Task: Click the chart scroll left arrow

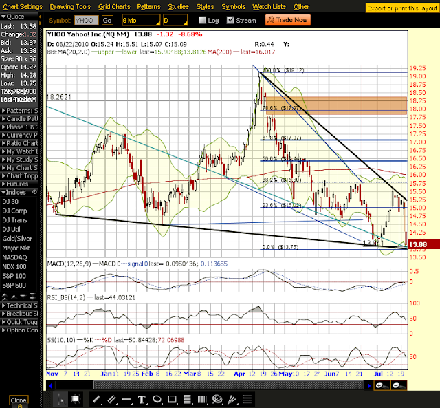Action: point(50,385)
